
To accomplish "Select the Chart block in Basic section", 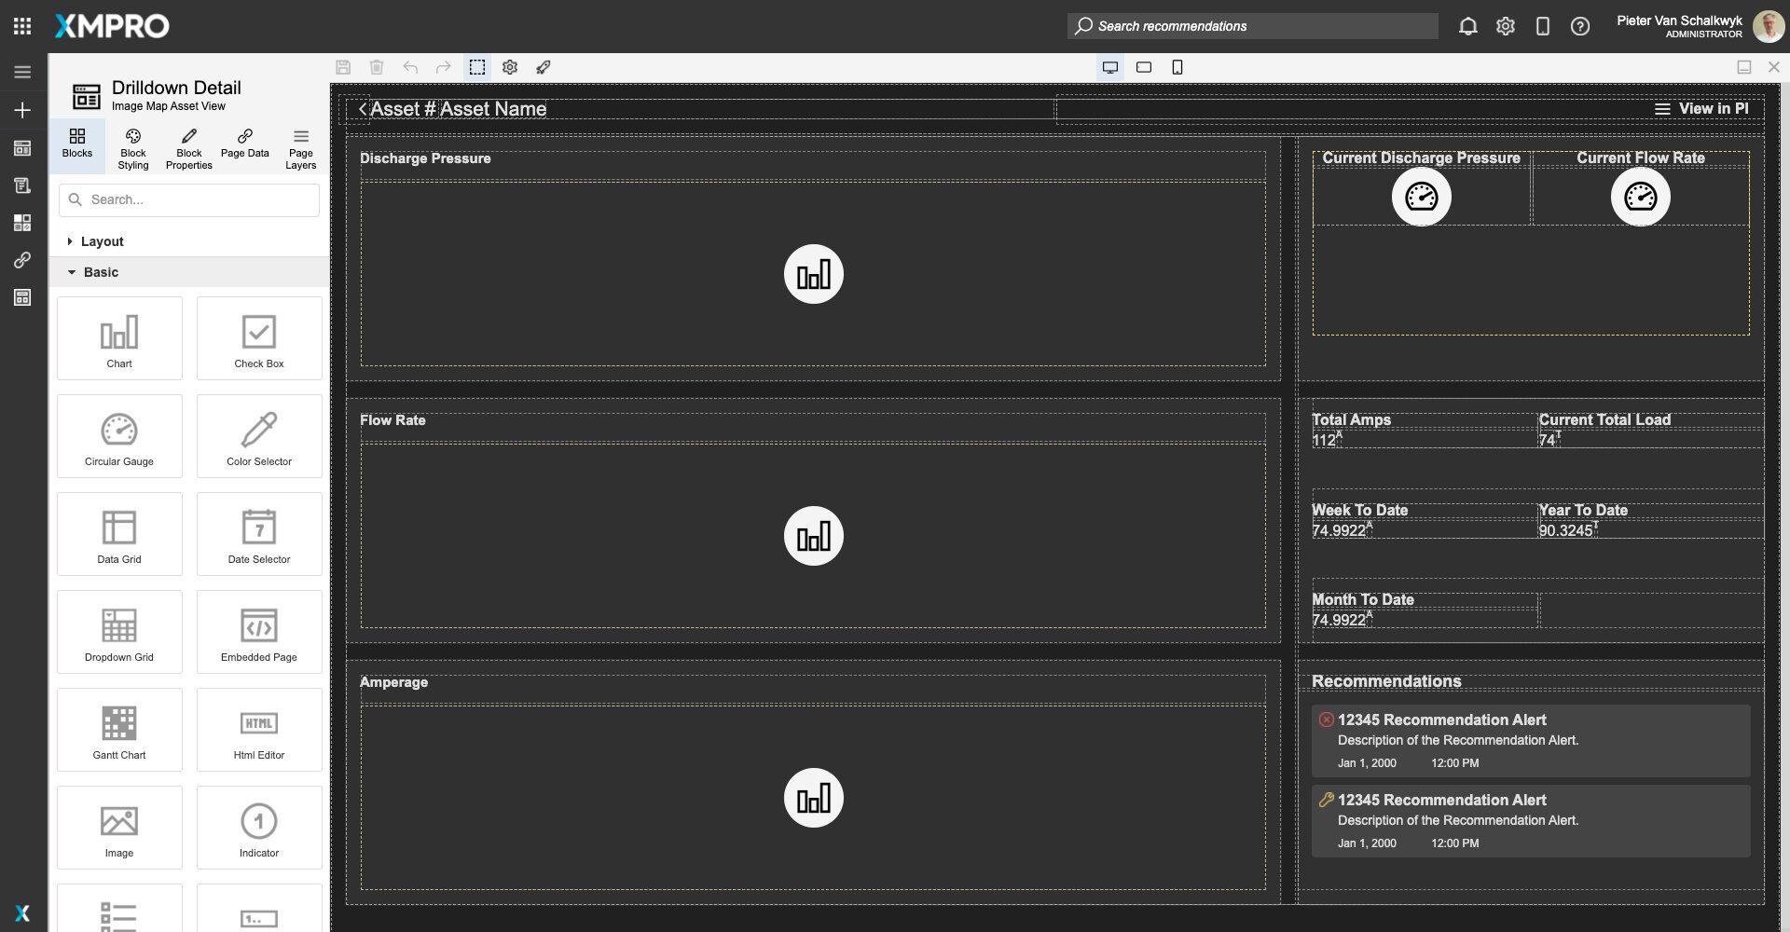I will coord(118,337).
